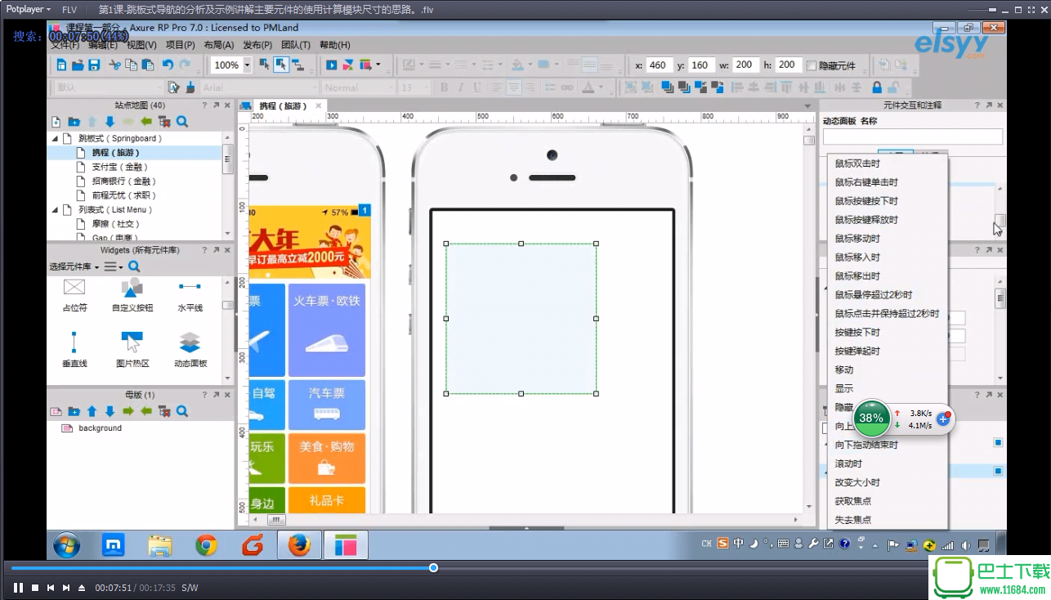Viewport: 1051px width, 600px height.
Task: Add a new folder in sitemap panel
Action: point(74,122)
